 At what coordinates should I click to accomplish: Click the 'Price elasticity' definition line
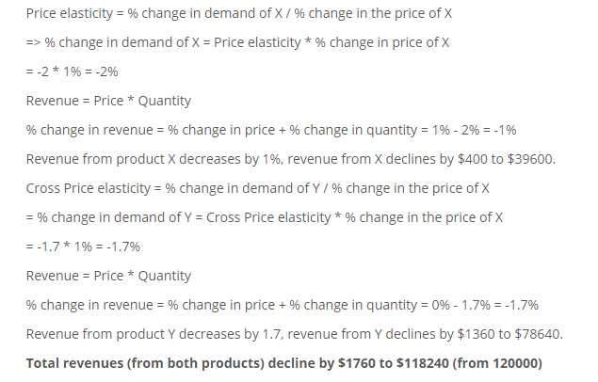tap(239, 13)
